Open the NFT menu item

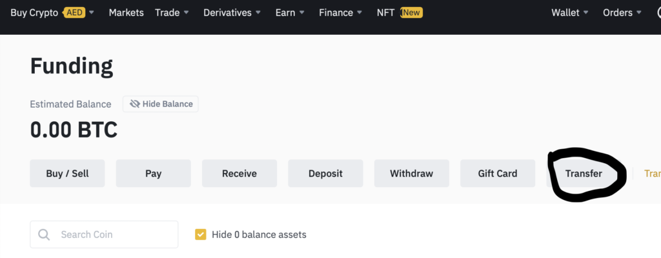386,13
